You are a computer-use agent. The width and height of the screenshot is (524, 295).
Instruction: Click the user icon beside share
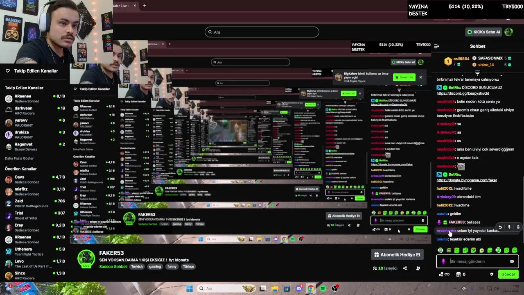point(418,268)
